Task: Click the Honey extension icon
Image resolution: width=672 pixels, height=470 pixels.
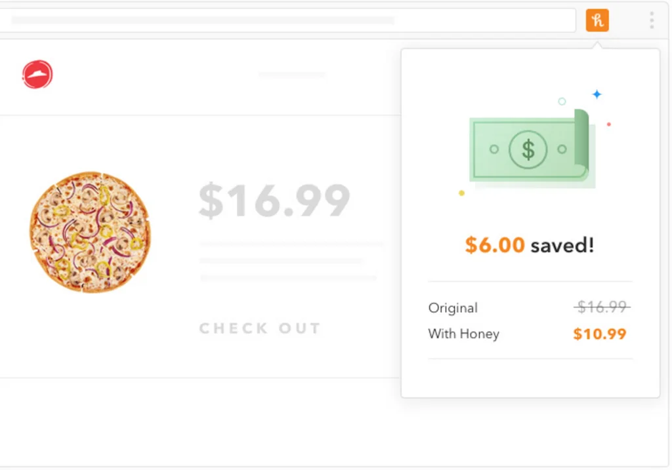Action: coord(597,20)
